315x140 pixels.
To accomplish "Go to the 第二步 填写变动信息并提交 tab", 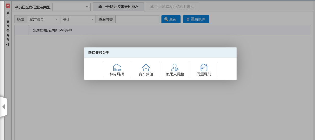I will tap(172, 7).
